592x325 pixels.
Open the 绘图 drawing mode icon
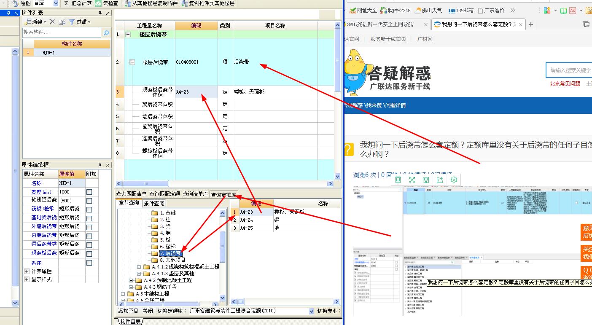[16, 3]
